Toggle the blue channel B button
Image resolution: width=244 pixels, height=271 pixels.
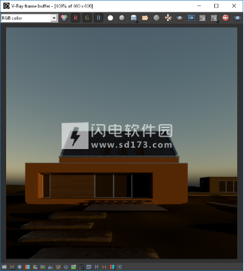99,18
